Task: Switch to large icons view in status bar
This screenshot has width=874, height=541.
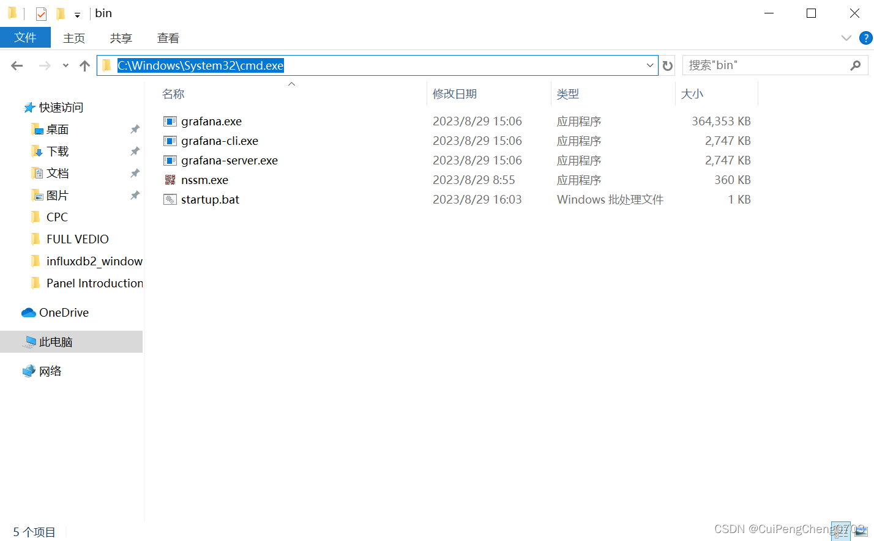Action: (x=861, y=531)
